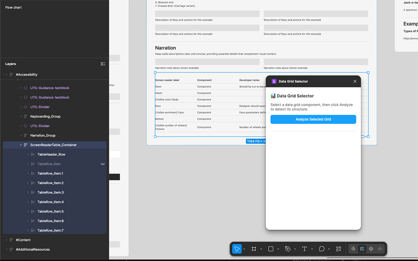
Task: Click the purple Data Grid Selector plugin icon
Action: [x=274, y=82]
